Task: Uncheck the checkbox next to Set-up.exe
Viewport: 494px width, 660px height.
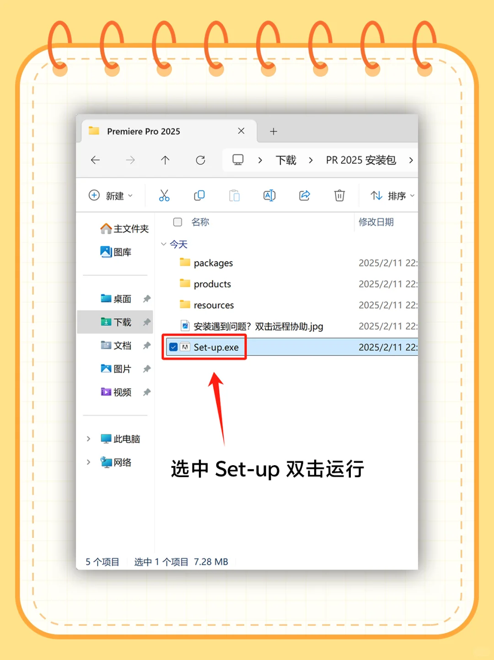Action: 173,347
